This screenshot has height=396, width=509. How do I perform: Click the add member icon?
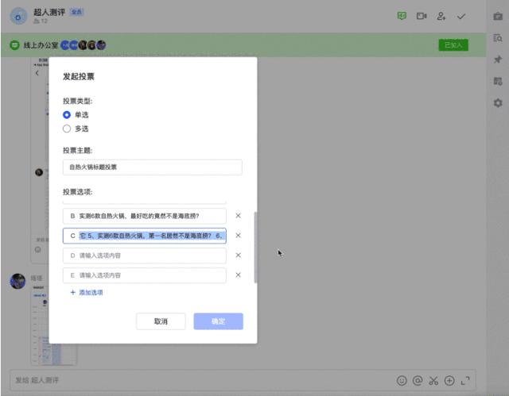(x=441, y=16)
